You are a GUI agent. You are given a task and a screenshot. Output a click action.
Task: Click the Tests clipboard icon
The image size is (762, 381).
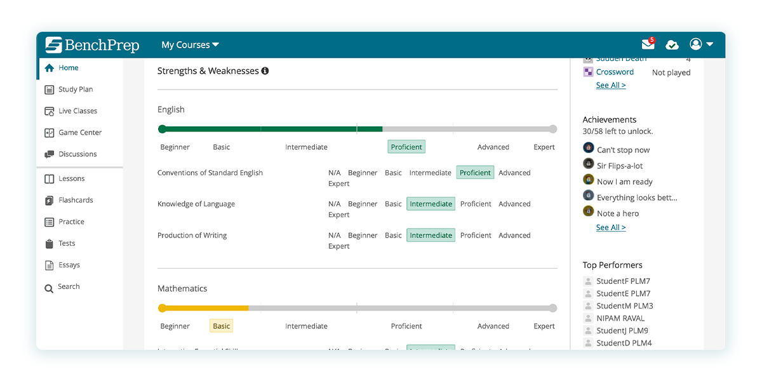49,244
